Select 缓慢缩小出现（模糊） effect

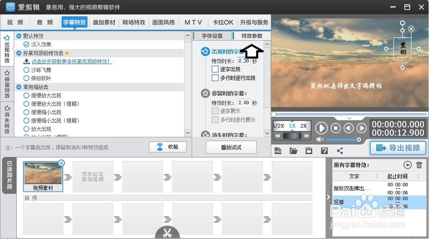click(26, 121)
